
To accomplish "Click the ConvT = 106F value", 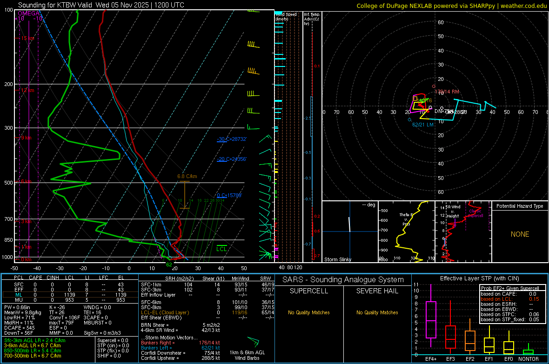I will (x=65, y=318).
